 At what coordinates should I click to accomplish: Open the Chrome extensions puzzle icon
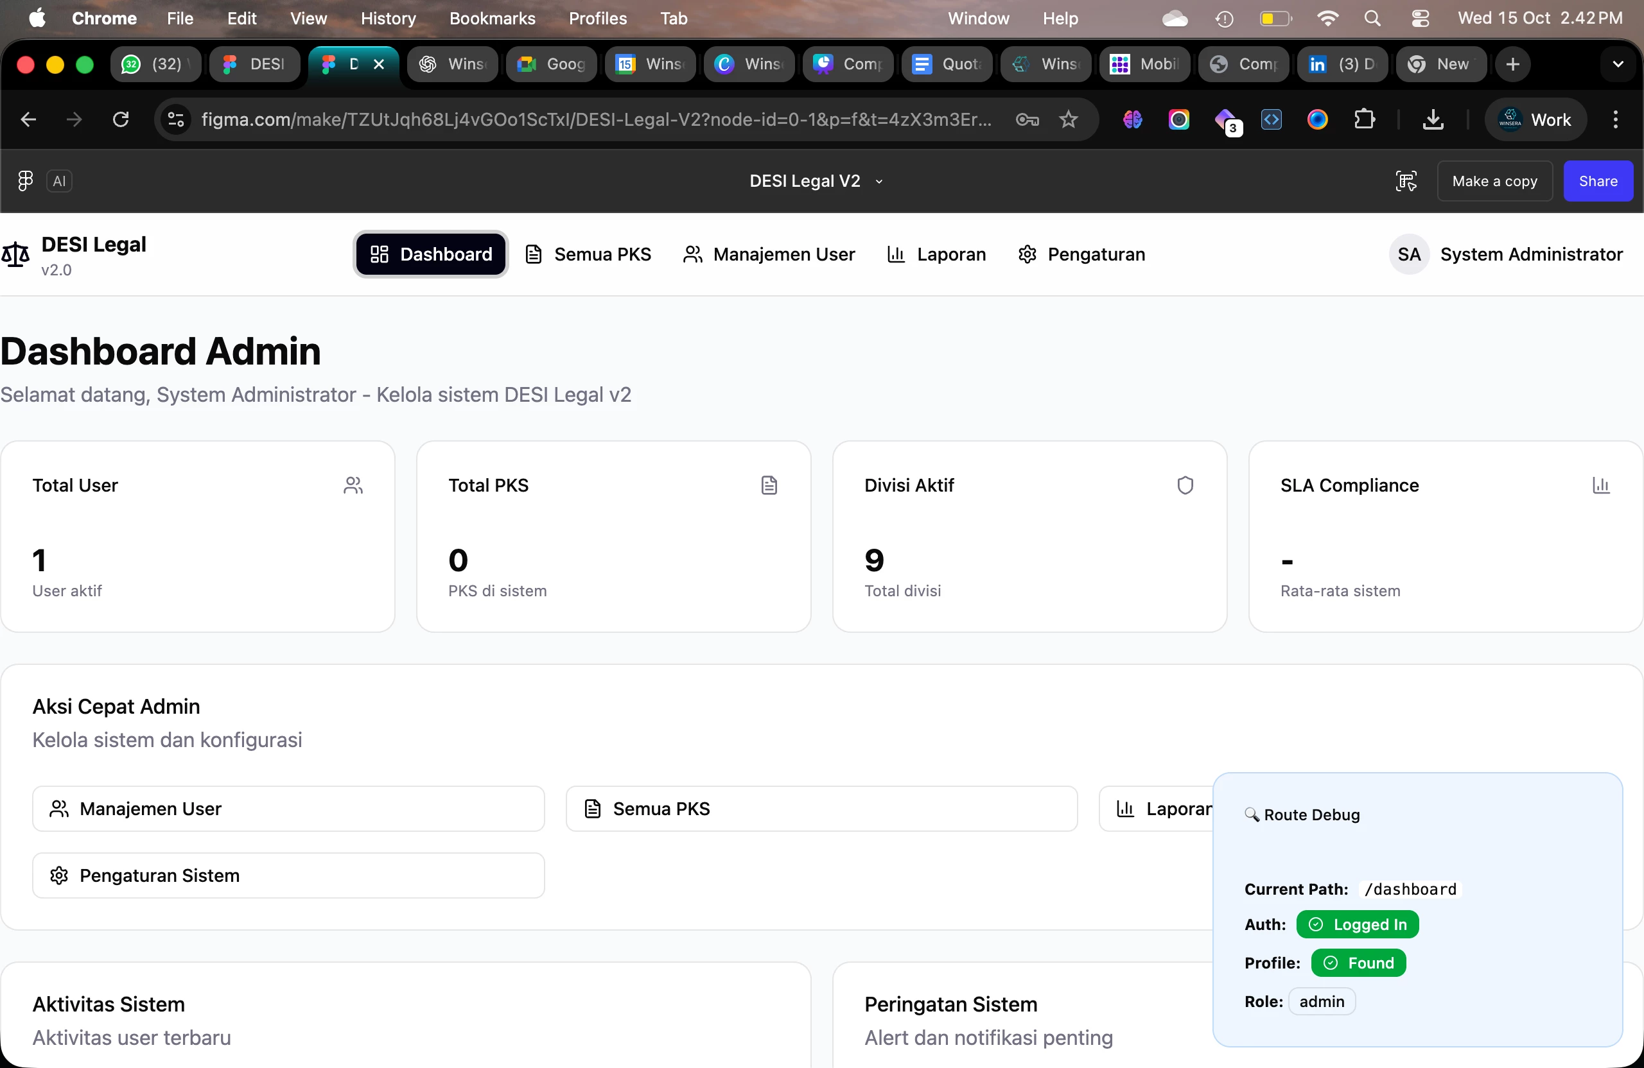coord(1363,119)
